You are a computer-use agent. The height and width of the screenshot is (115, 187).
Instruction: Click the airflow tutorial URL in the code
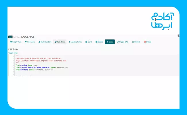pos(41,61)
